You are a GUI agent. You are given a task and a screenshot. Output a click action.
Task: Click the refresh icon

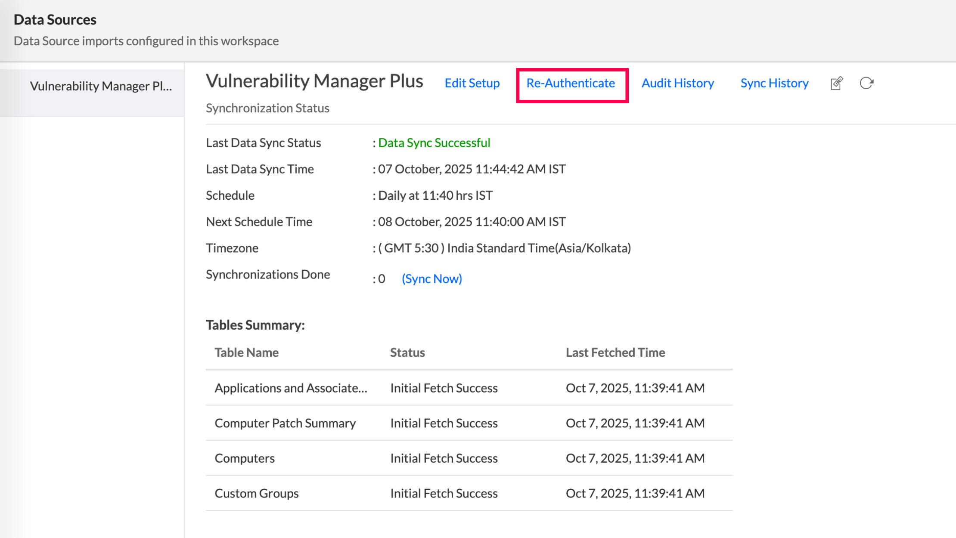click(x=866, y=83)
